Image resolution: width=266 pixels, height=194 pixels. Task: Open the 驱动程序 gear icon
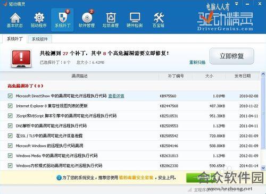tap(39, 20)
